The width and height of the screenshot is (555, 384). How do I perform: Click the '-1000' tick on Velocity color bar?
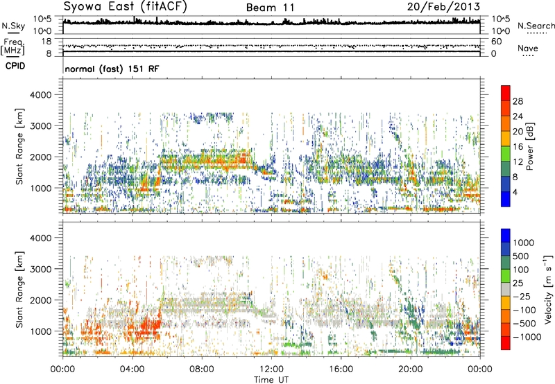coord(527,337)
